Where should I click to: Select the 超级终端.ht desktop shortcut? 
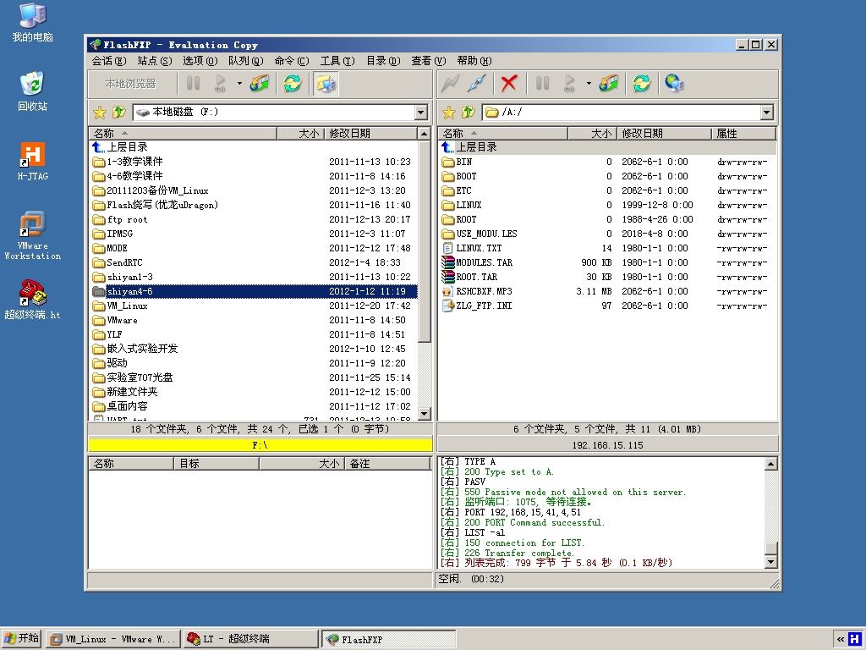[x=33, y=300]
